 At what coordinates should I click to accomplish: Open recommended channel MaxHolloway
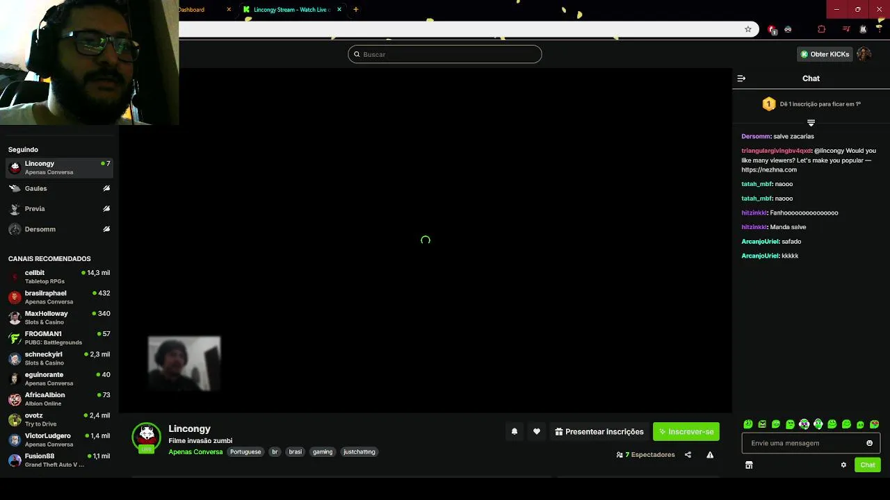(59, 317)
